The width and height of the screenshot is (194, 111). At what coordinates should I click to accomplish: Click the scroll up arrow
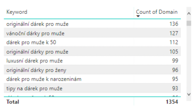tap(189, 13)
